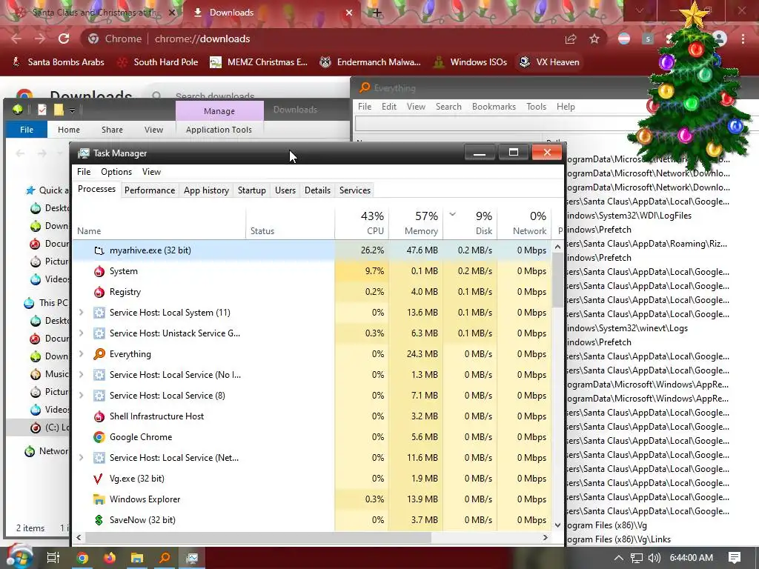Open Everything search from taskbar
Screen dimensions: 759x569
point(165,558)
